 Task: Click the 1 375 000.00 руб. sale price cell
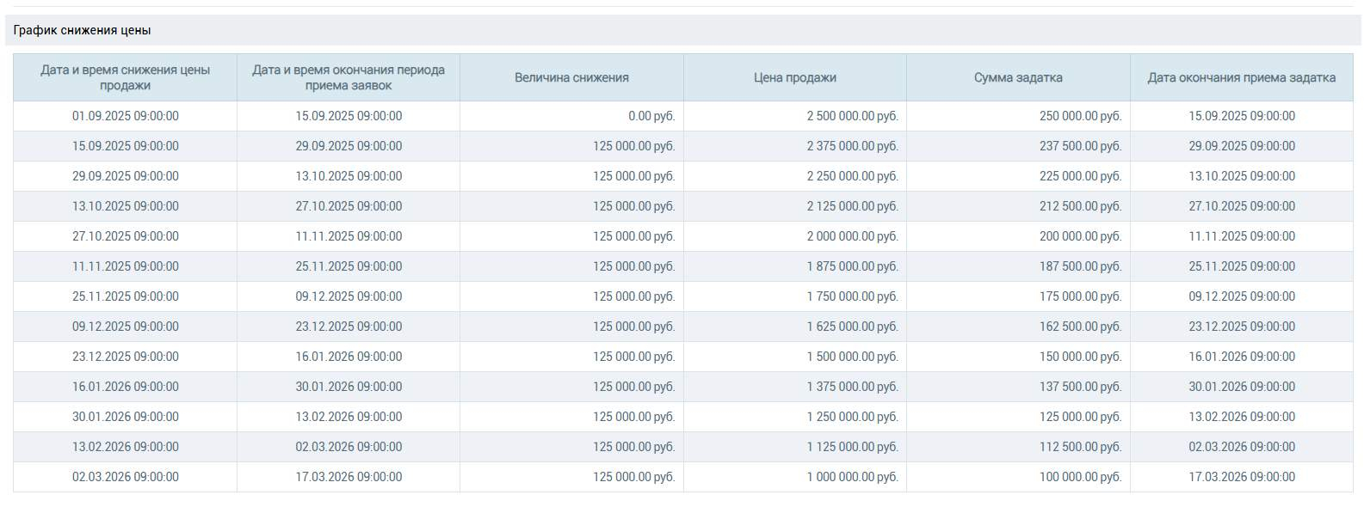[x=852, y=387]
